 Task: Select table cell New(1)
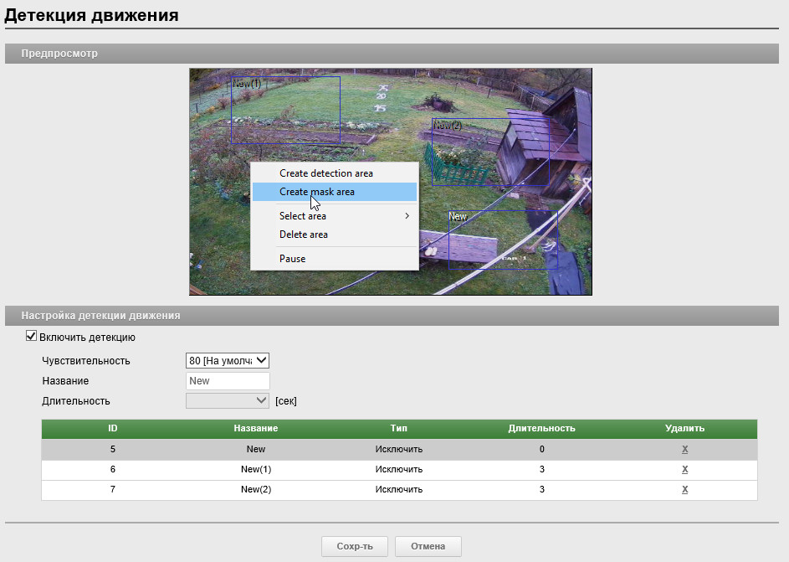click(x=256, y=469)
